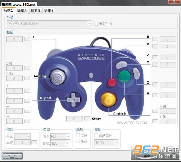The width and height of the screenshot is (181, 162).
Task: Click the Start button on controller image
Action: (x=91, y=76)
